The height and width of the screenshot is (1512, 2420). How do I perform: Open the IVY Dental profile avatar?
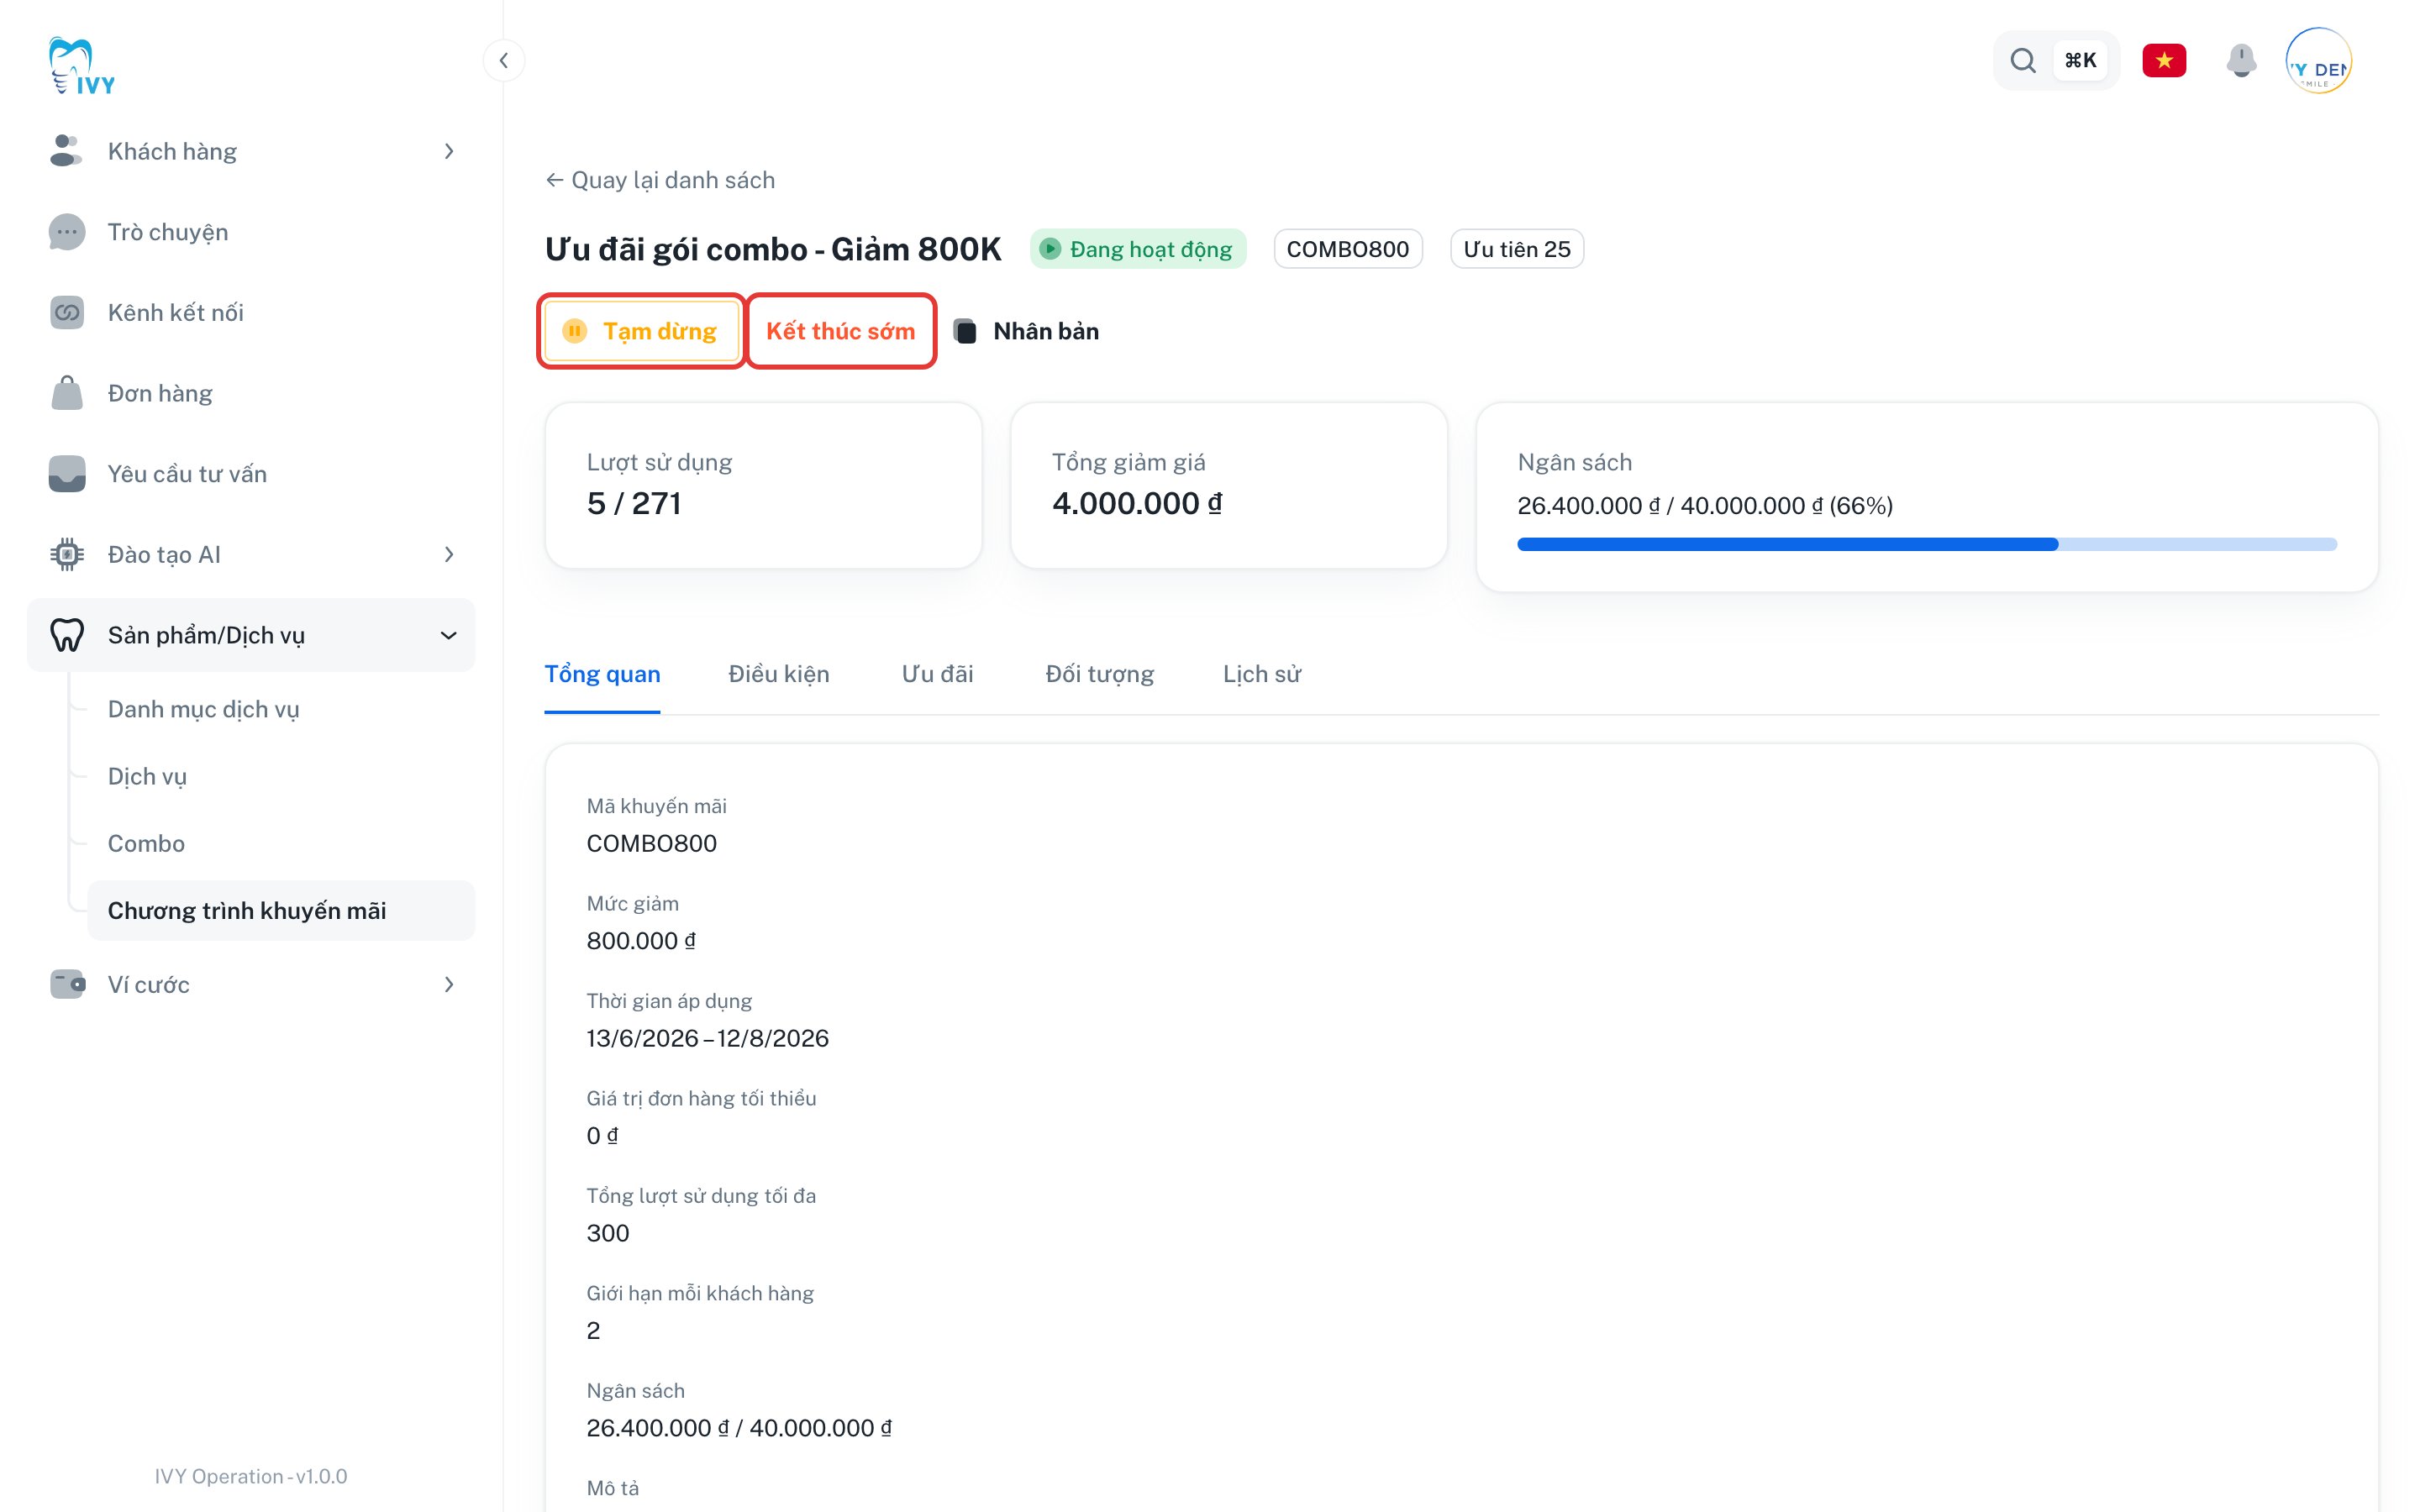pyautogui.click(x=2318, y=61)
